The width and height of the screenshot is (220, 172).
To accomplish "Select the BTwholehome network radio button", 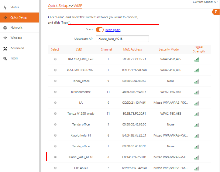I will pos(55,92).
